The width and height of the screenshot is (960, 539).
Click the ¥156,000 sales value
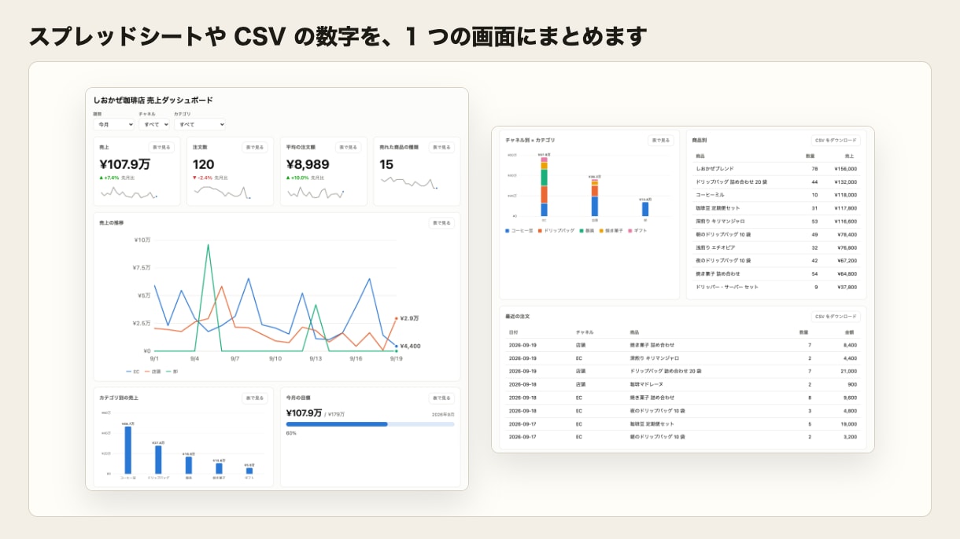coord(846,169)
